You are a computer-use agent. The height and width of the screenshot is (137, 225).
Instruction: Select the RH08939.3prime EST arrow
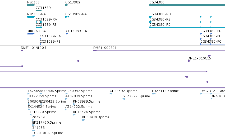click(84, 120)
